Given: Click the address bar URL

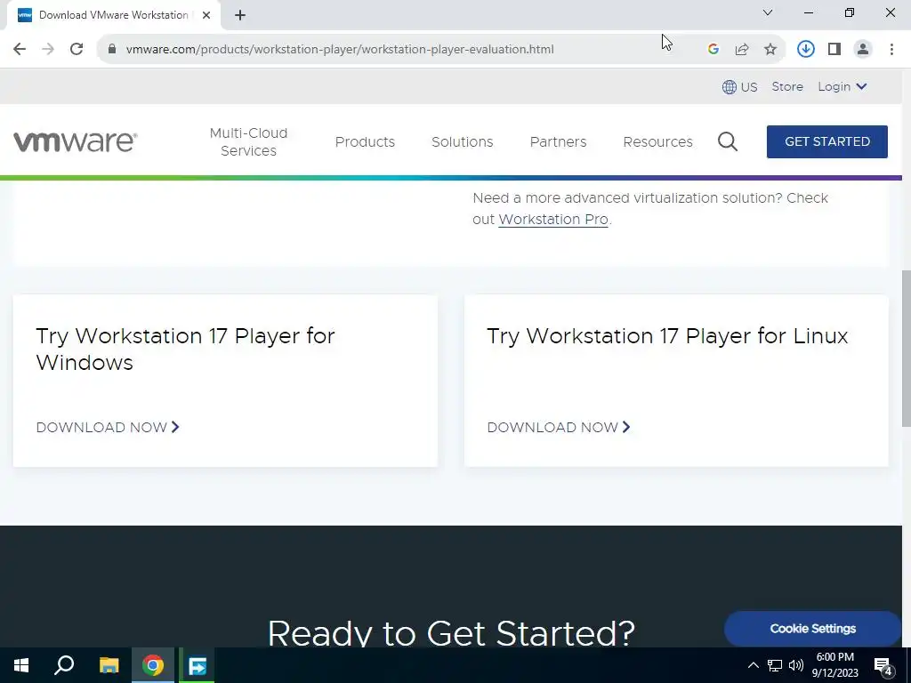Looking at the screenshot, I should click(x=340, y=50).
